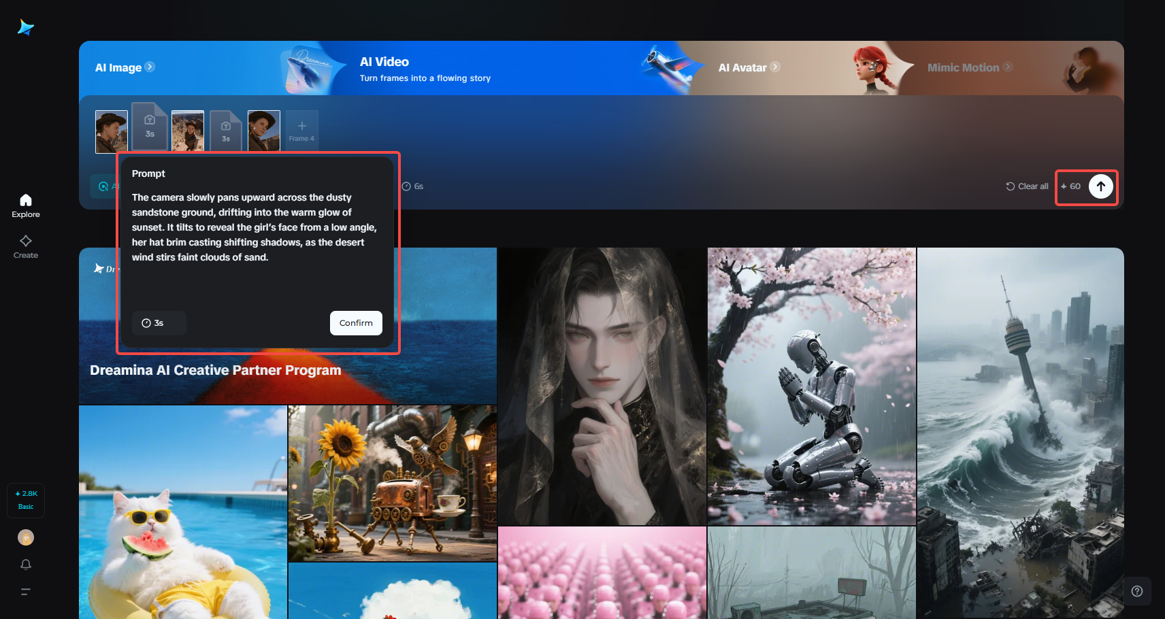
Task: Open the praying robot cherry blossom image
Action: coord(812,386)
